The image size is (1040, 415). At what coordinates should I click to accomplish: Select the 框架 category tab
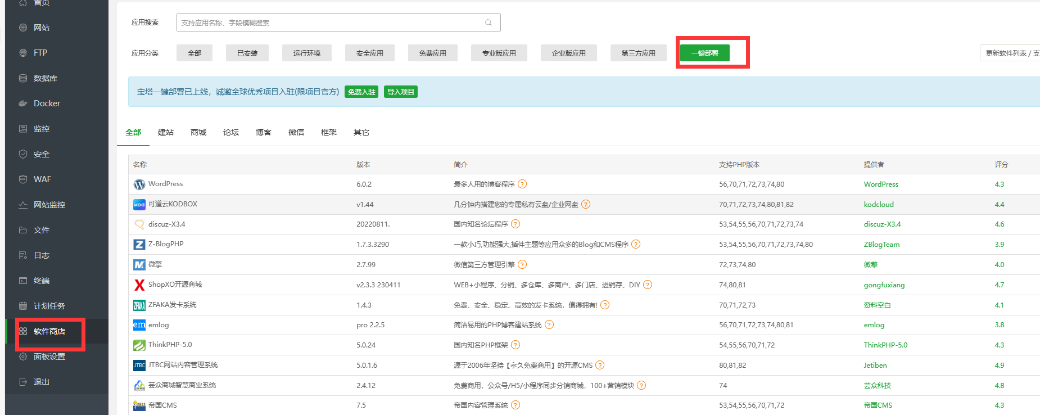click(x=329, y=132)
